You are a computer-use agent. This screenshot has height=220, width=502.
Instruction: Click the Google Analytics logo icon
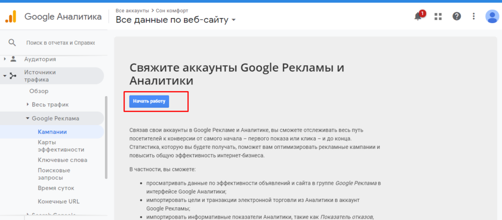11,17
